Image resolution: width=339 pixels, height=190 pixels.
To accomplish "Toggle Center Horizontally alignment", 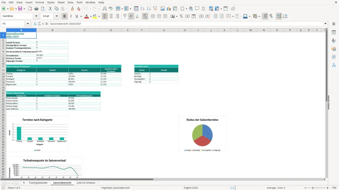I will pyautogui.click(x=111, y=16).
